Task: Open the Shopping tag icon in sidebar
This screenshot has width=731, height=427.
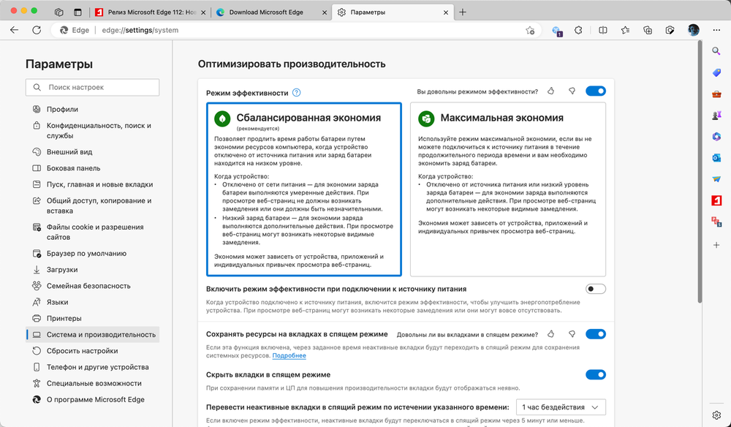Action: 716,72
